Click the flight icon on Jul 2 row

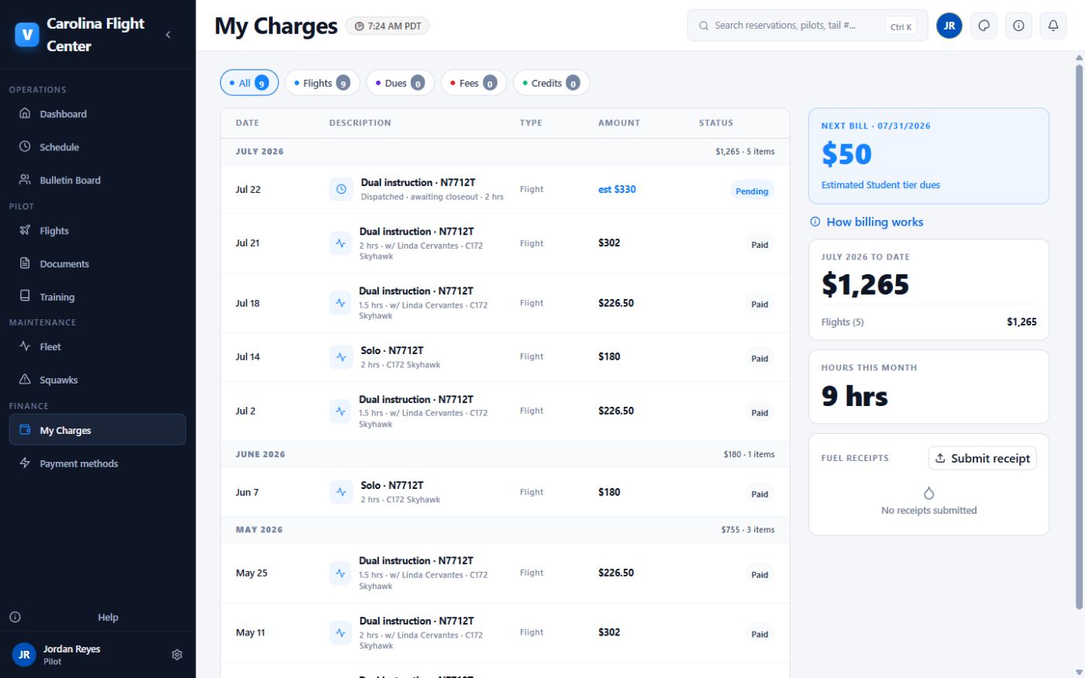[340, 411]
